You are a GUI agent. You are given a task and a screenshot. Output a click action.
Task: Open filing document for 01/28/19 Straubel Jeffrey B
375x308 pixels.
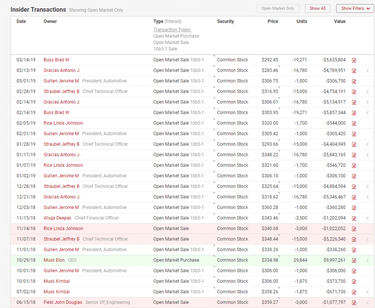tap(354, 144)
